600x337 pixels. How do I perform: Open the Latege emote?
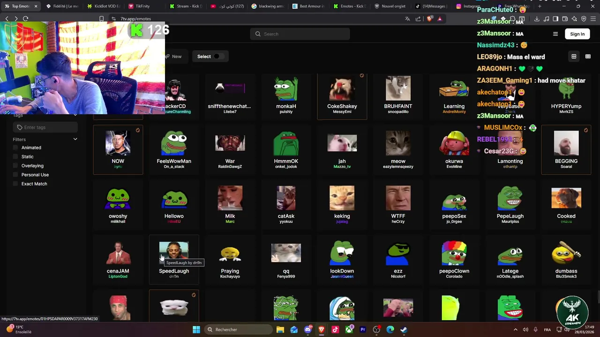[x=510, y=260]
